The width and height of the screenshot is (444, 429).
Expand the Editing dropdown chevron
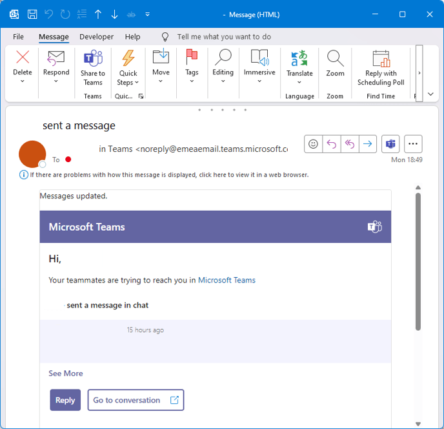[x=223, y=81]
